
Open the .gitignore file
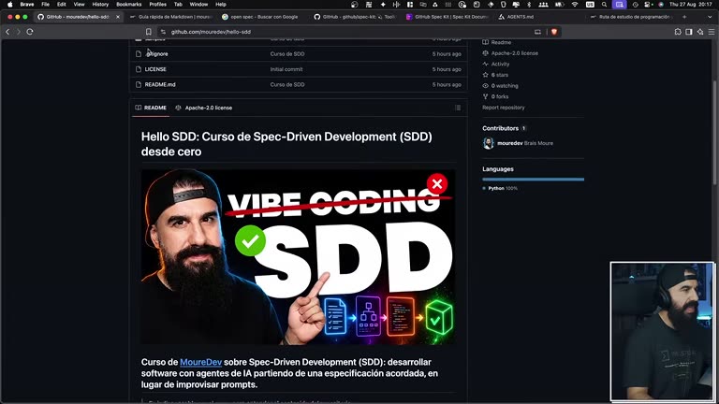point(157,53)
